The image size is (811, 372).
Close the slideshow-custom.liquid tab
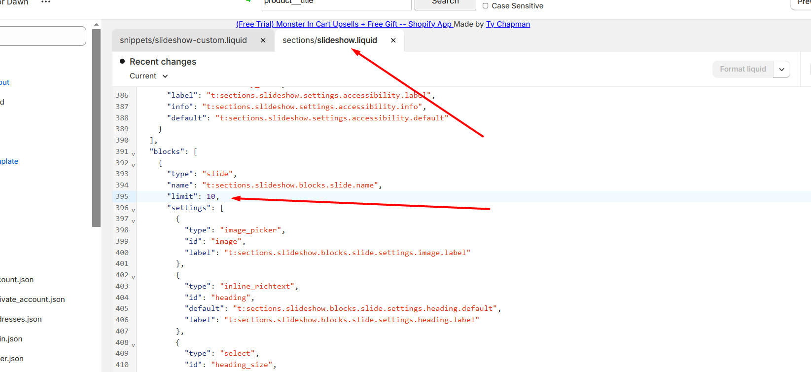[x=263, y=40]
